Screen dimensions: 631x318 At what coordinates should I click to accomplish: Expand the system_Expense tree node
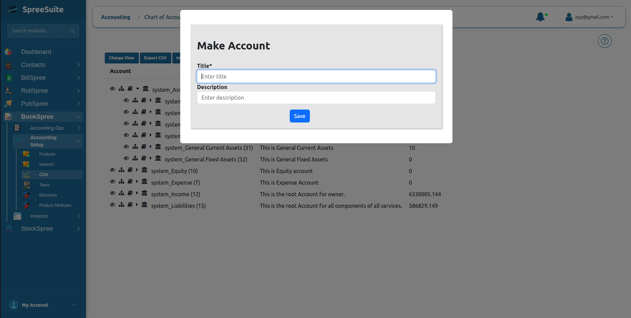click(x=137, y=182)
